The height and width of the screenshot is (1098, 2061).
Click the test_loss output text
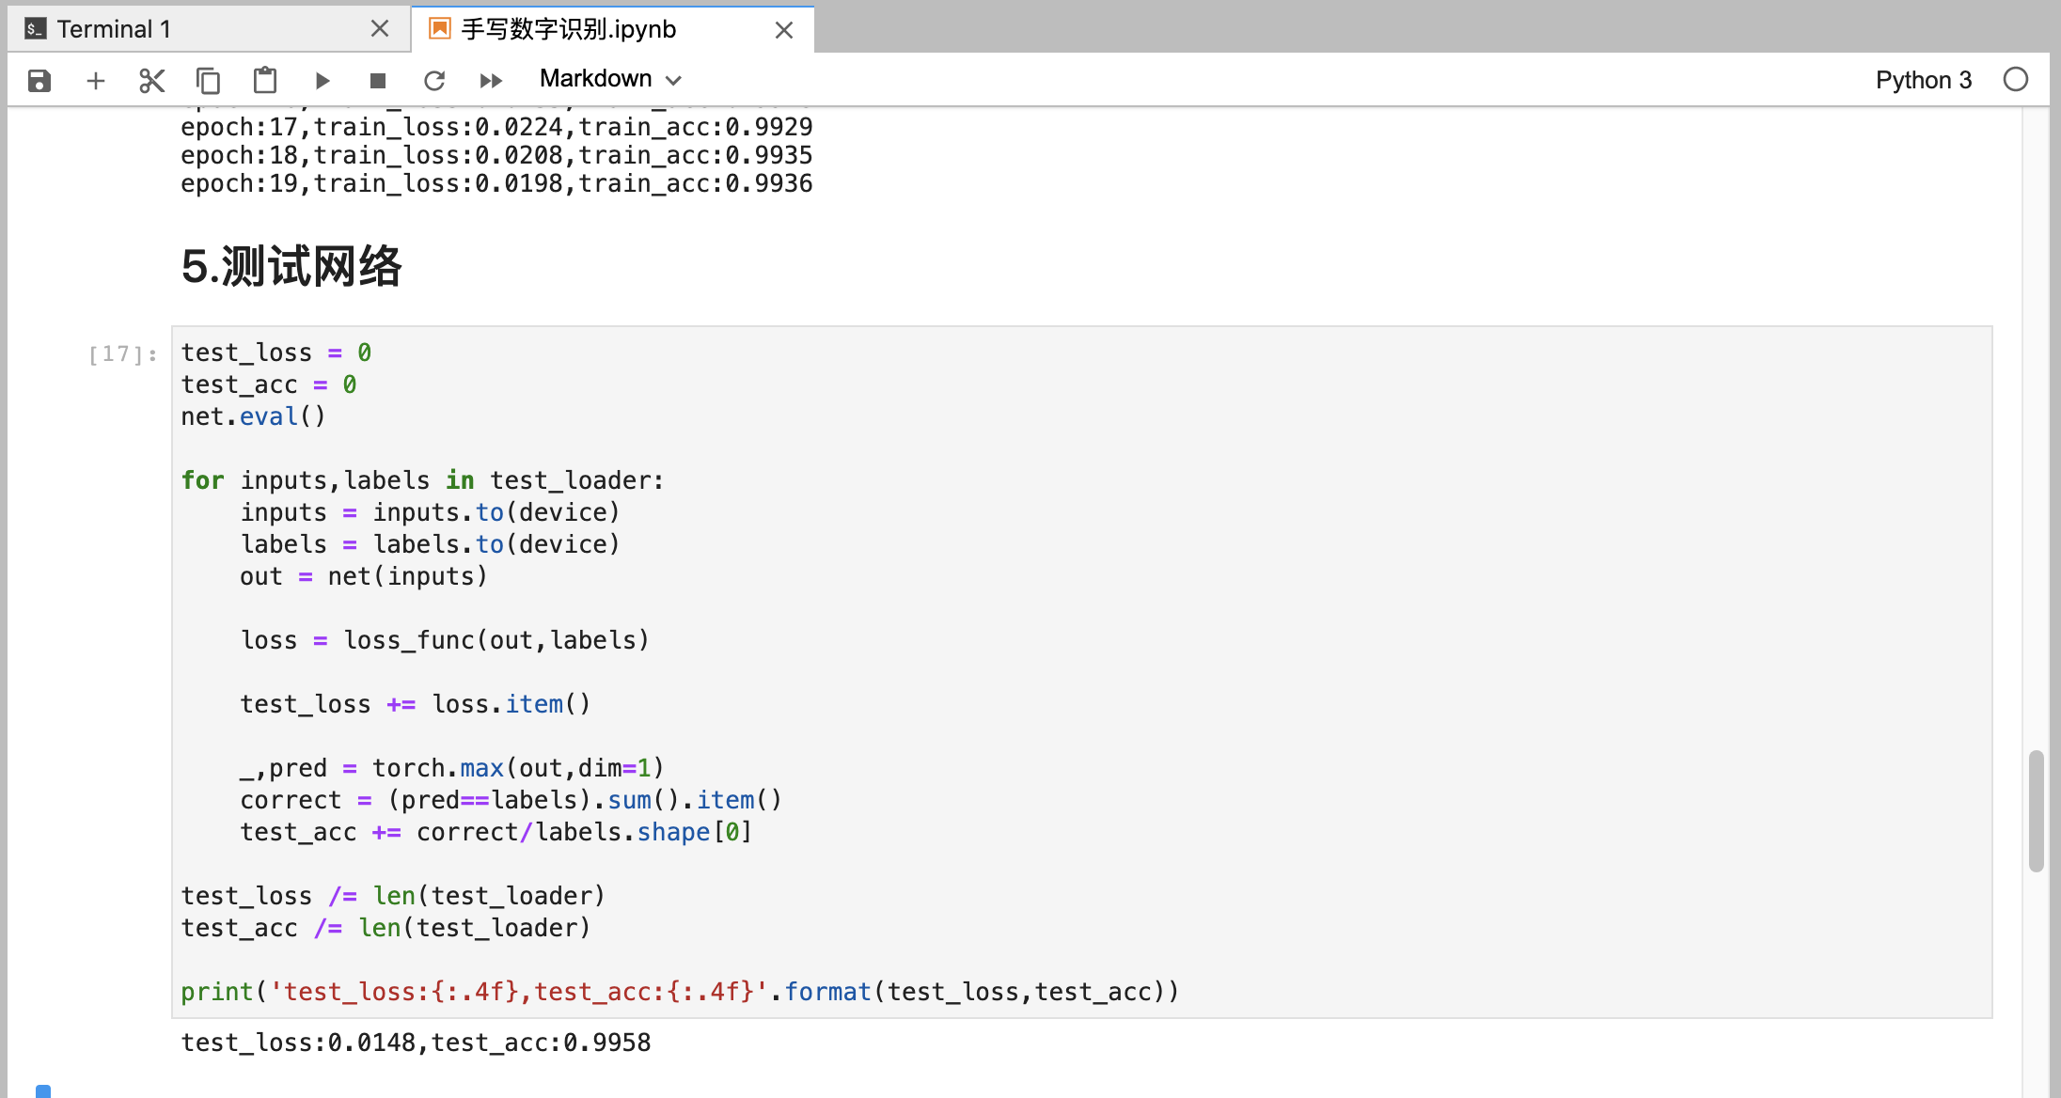(x=416, y=1043)
